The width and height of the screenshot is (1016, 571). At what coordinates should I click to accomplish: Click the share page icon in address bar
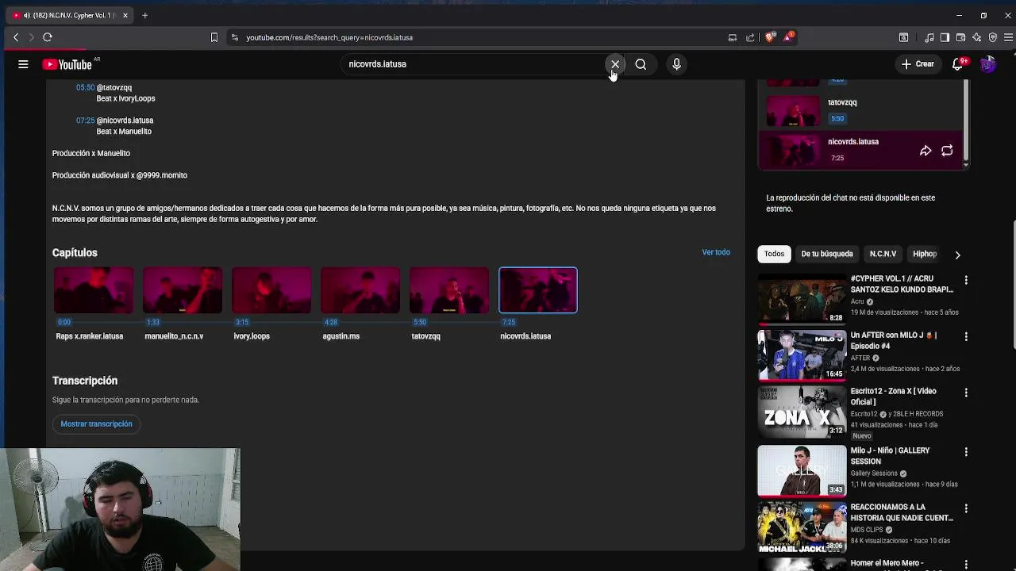tap(750, 37)
